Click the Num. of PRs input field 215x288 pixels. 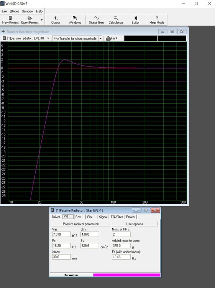(x=121, y=234)
